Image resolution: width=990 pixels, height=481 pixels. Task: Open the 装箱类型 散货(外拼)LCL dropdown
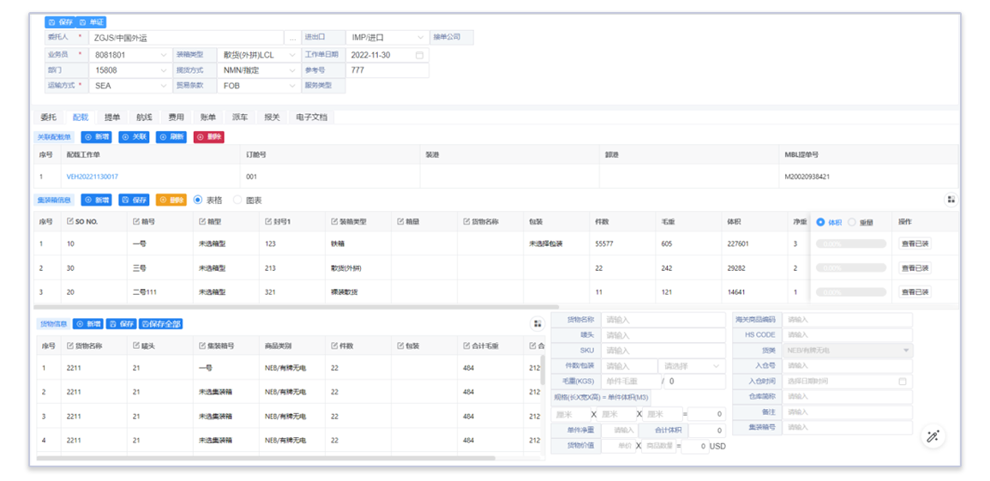[x=258, y=55]
